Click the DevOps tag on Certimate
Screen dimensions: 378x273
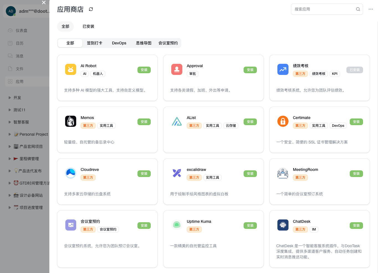coord(338,126)
